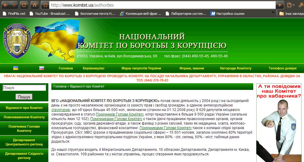Screen dimensions: 304x162
Task: Reload the page with the refresh icon
Action: tap(24, 5)
